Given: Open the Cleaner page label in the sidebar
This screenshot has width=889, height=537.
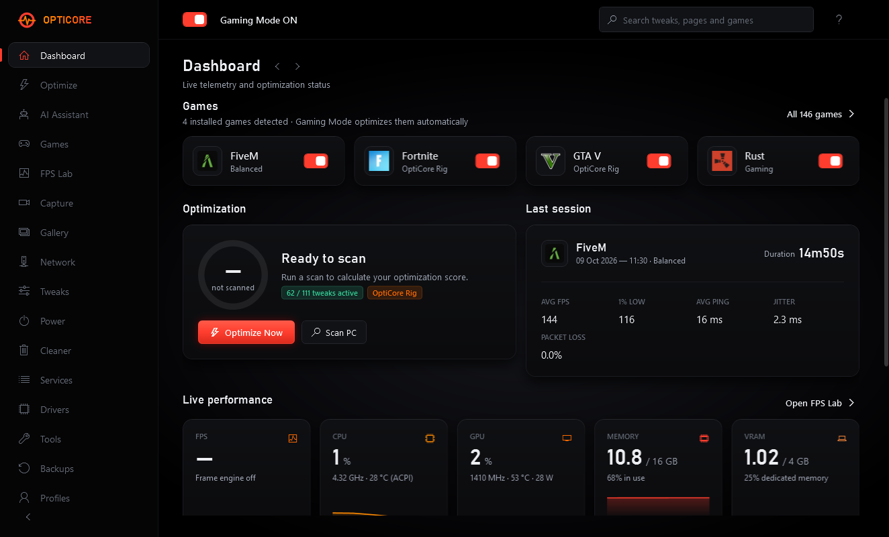Looking at the screenshot, I should [56, 351].
